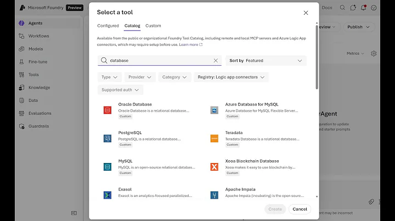Click the paperclip attachment icon

(x=371, y=202)
